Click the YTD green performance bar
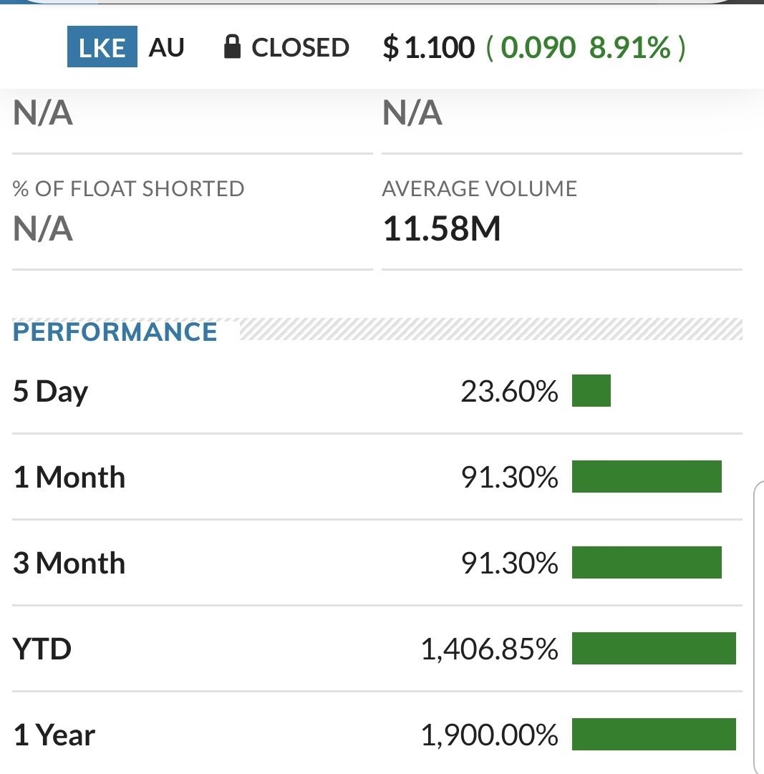 point(654,648)
